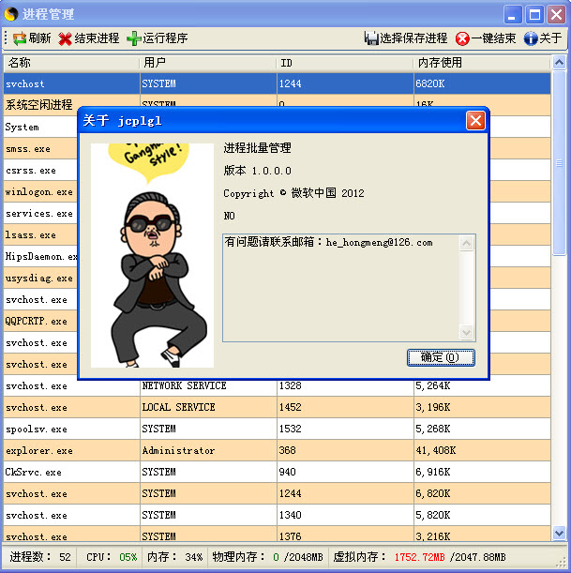
Task: Click the 版本 1.0.0.0 label
Action: coord(258,171)
